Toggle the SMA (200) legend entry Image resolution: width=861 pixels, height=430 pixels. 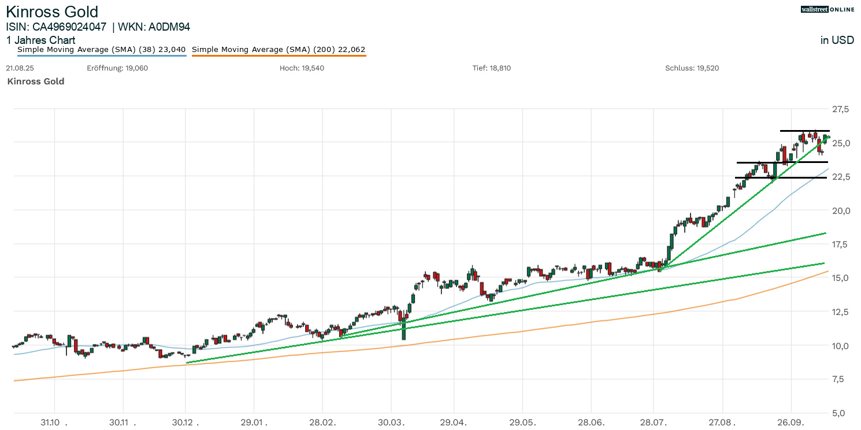click(x=279, y=50)
